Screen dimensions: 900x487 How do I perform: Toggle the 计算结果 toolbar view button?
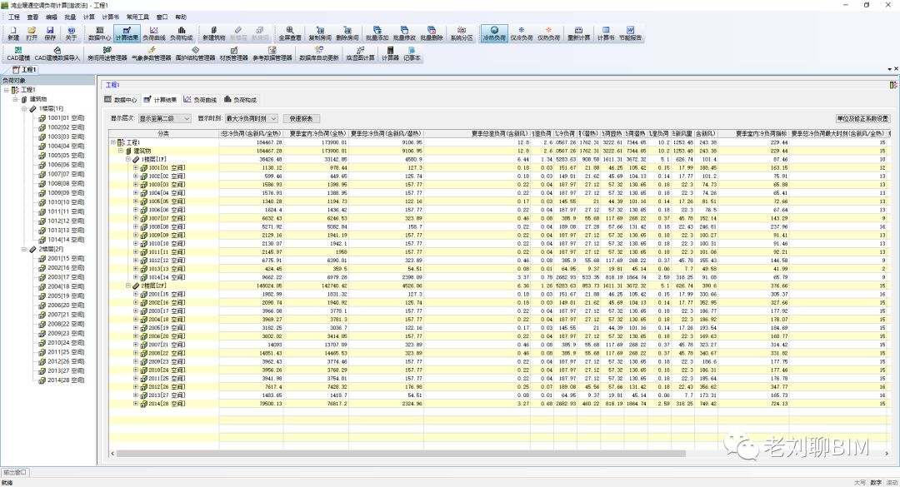tap(127, 33)
